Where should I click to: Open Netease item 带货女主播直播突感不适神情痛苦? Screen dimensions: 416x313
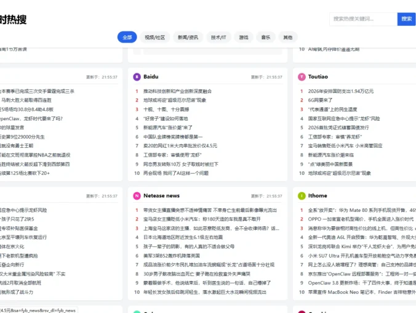(x=210, y=210)
